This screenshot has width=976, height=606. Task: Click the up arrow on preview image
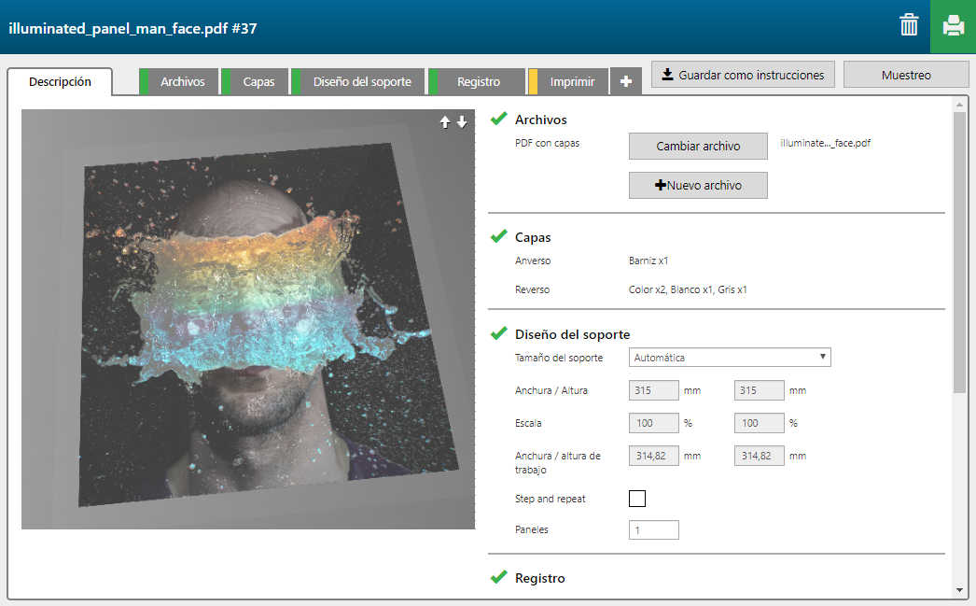(x=445, y=122)
